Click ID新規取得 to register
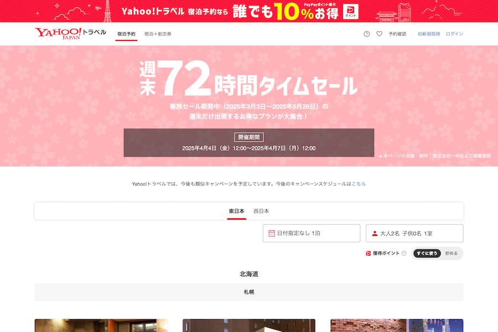This screenshot has width=498, height=332. click(x=429, y=34)
